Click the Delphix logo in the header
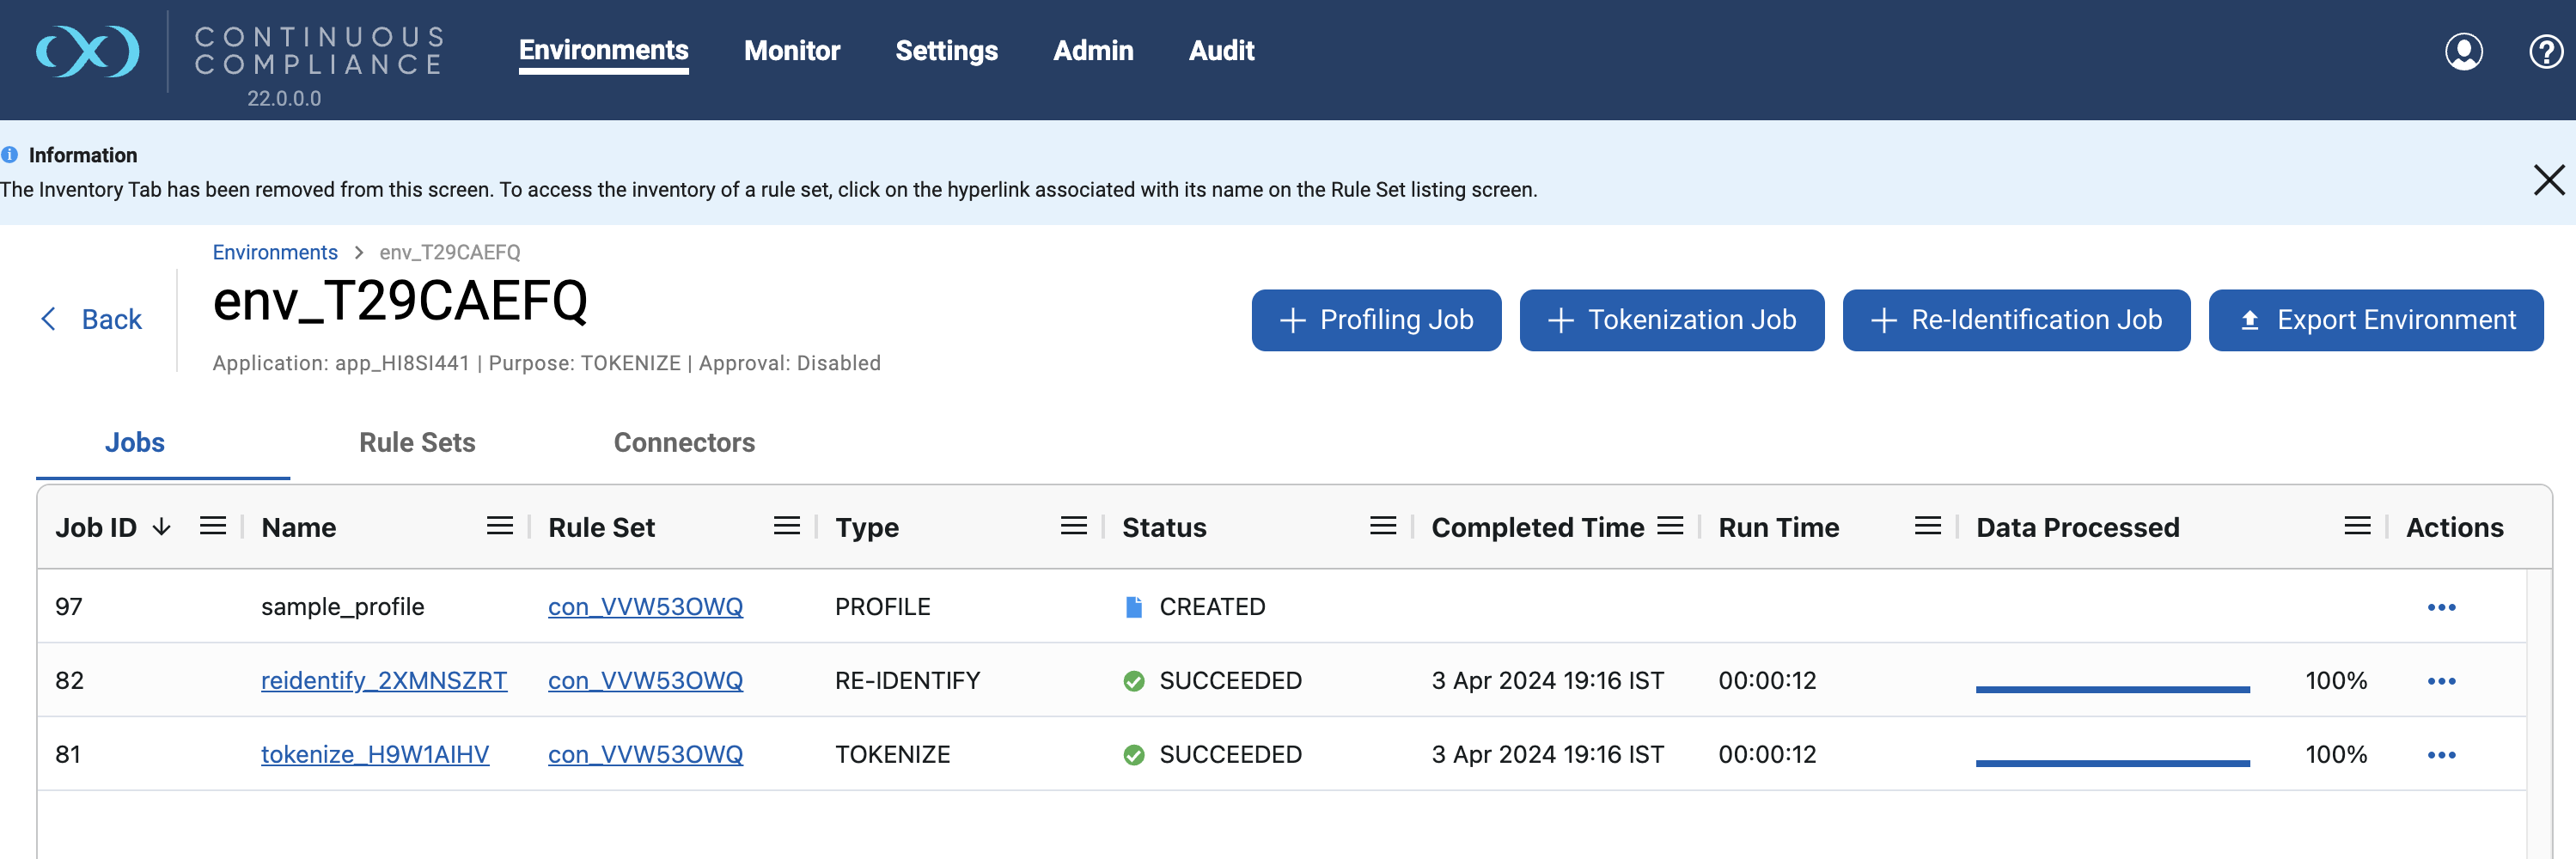 pyautogui.click(x=88, y=52)
